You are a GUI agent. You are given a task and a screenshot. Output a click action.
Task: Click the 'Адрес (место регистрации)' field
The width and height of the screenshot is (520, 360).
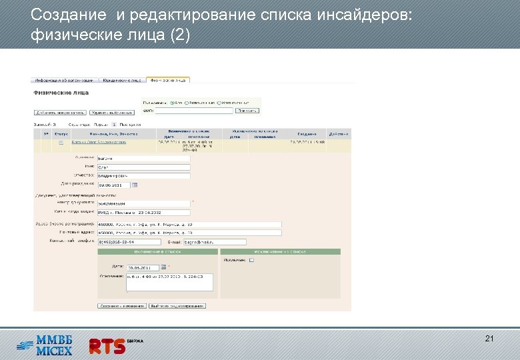click(189, 225)
